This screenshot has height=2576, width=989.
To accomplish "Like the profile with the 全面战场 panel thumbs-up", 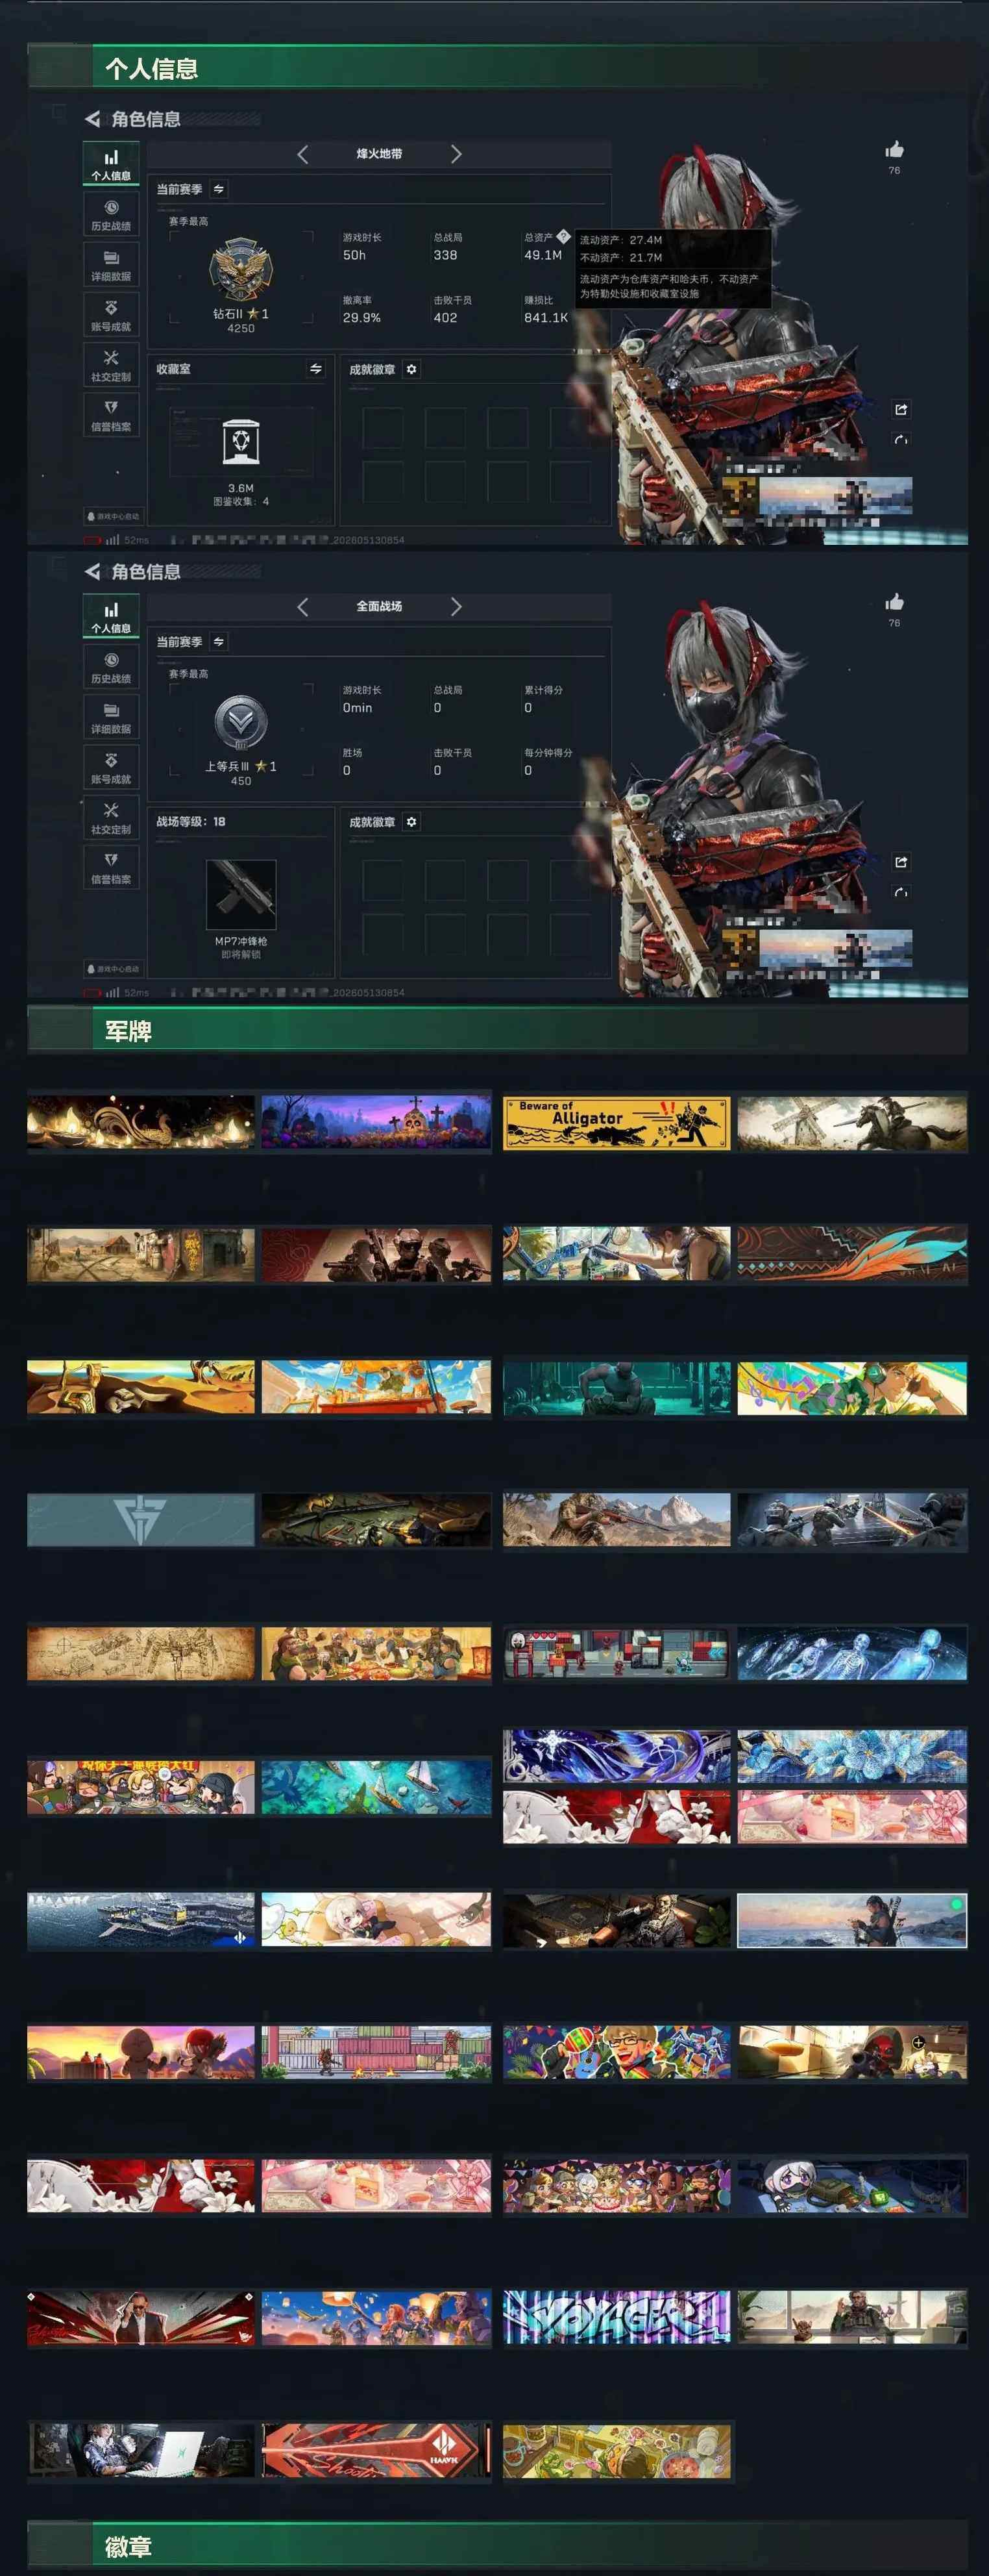I will (894, 602).
